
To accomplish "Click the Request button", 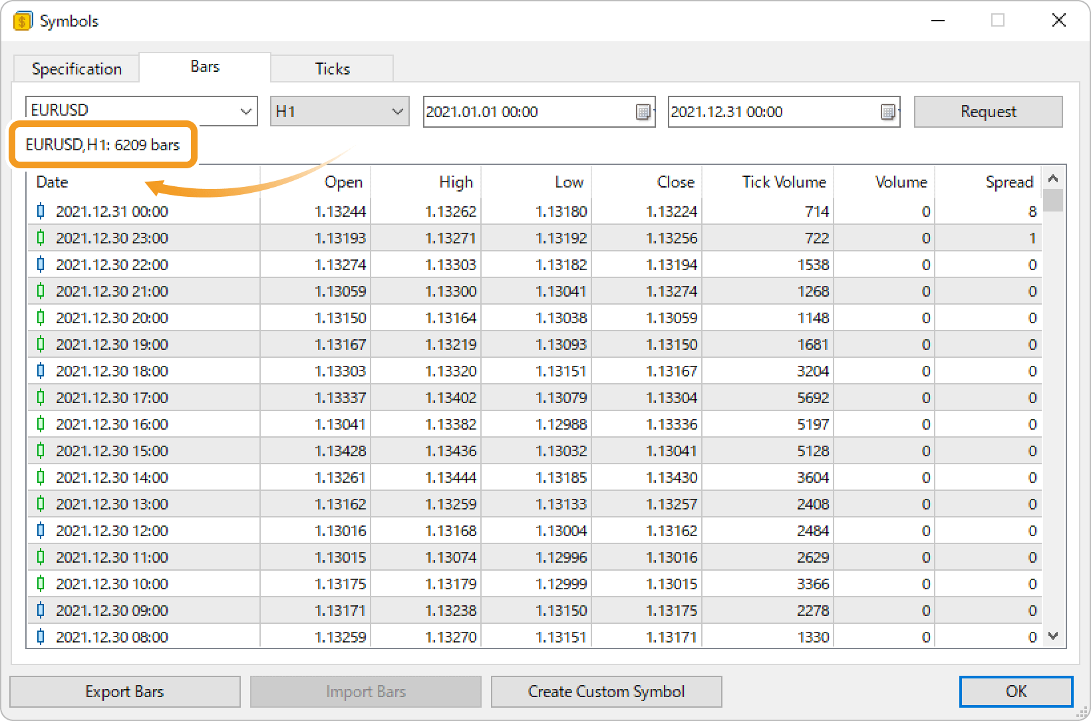I will (988, 112).
